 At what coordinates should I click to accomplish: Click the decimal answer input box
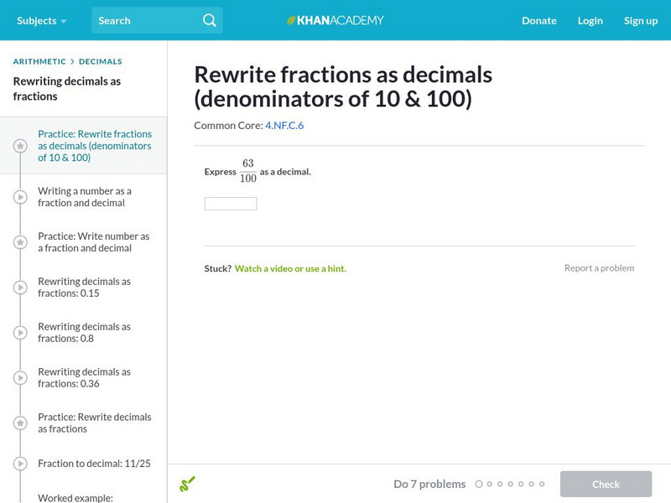coord(231,204)
